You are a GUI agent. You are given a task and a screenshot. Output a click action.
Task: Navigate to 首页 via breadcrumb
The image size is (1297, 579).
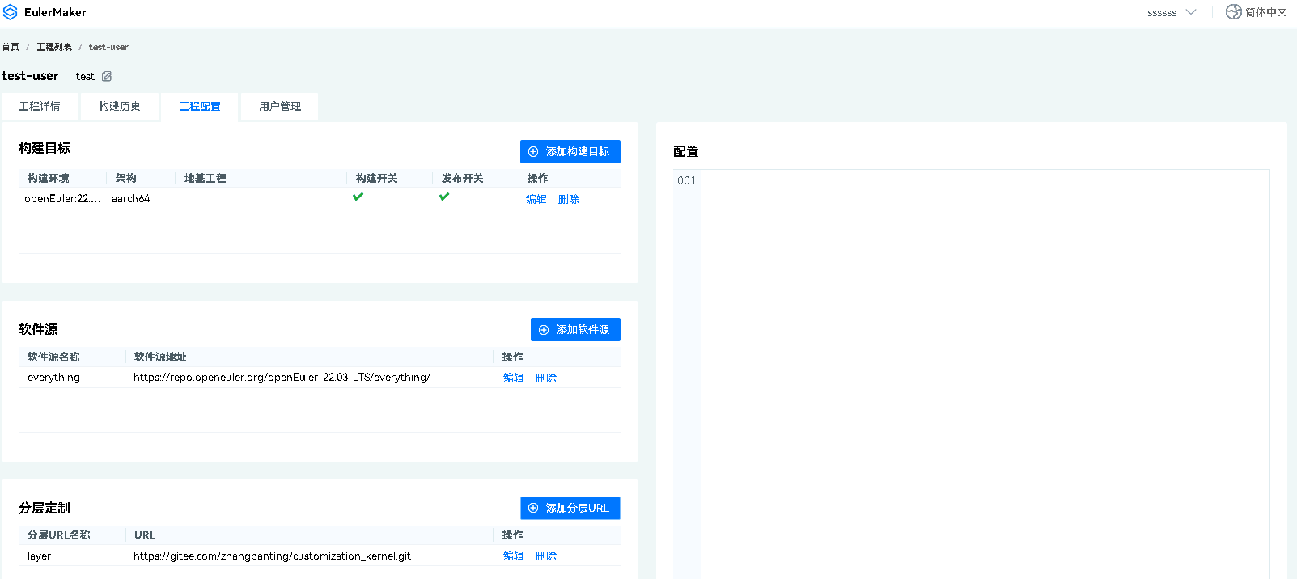[11, 47]
